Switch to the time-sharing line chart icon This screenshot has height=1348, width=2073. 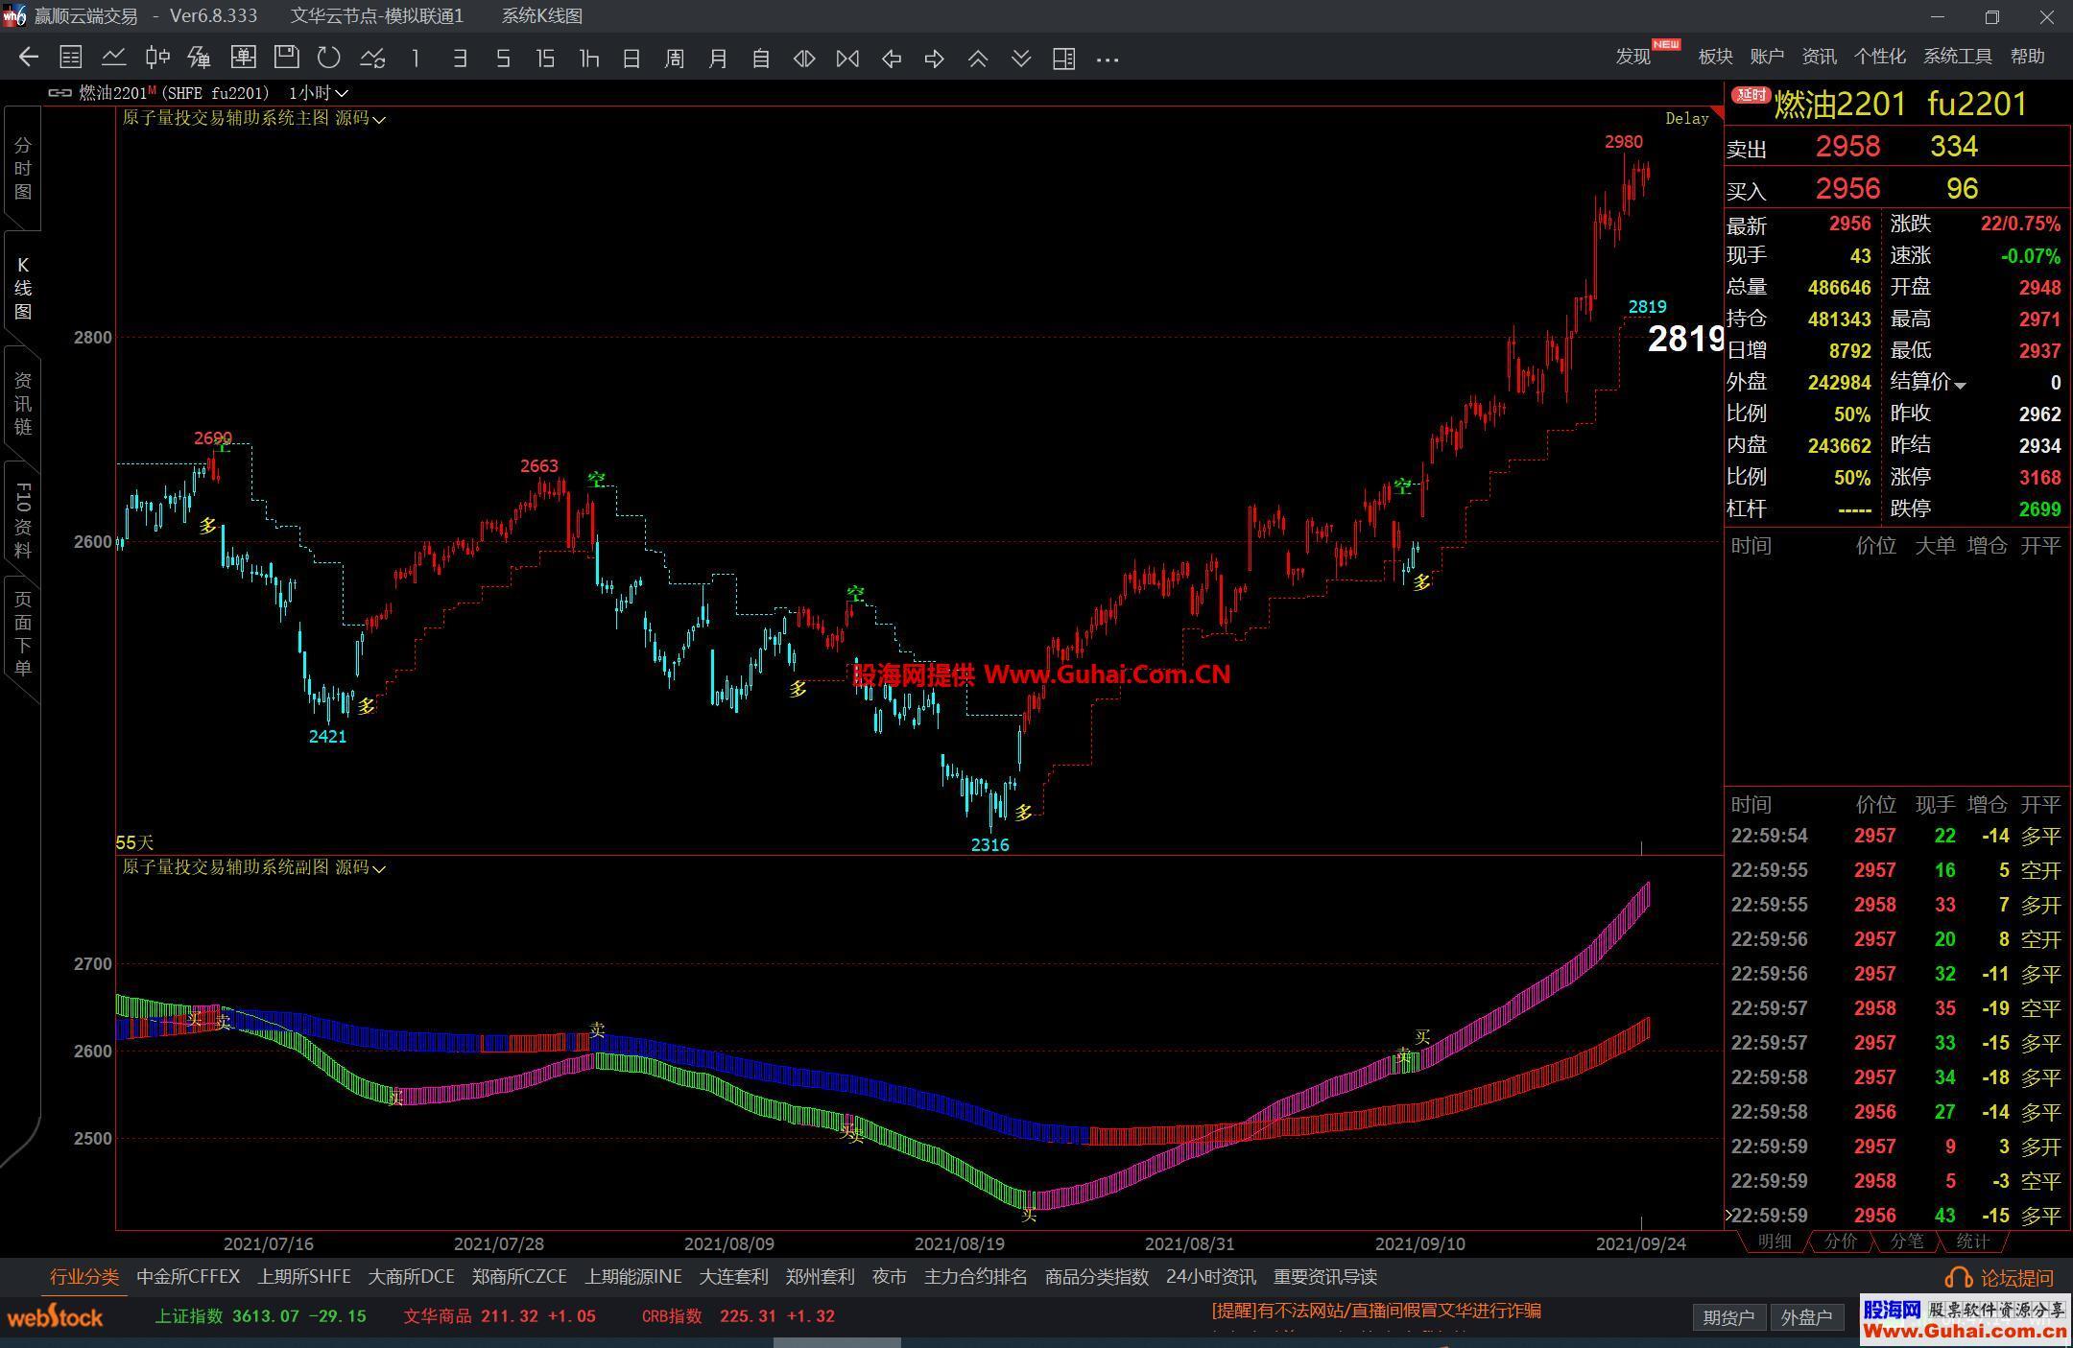[113, 59]
